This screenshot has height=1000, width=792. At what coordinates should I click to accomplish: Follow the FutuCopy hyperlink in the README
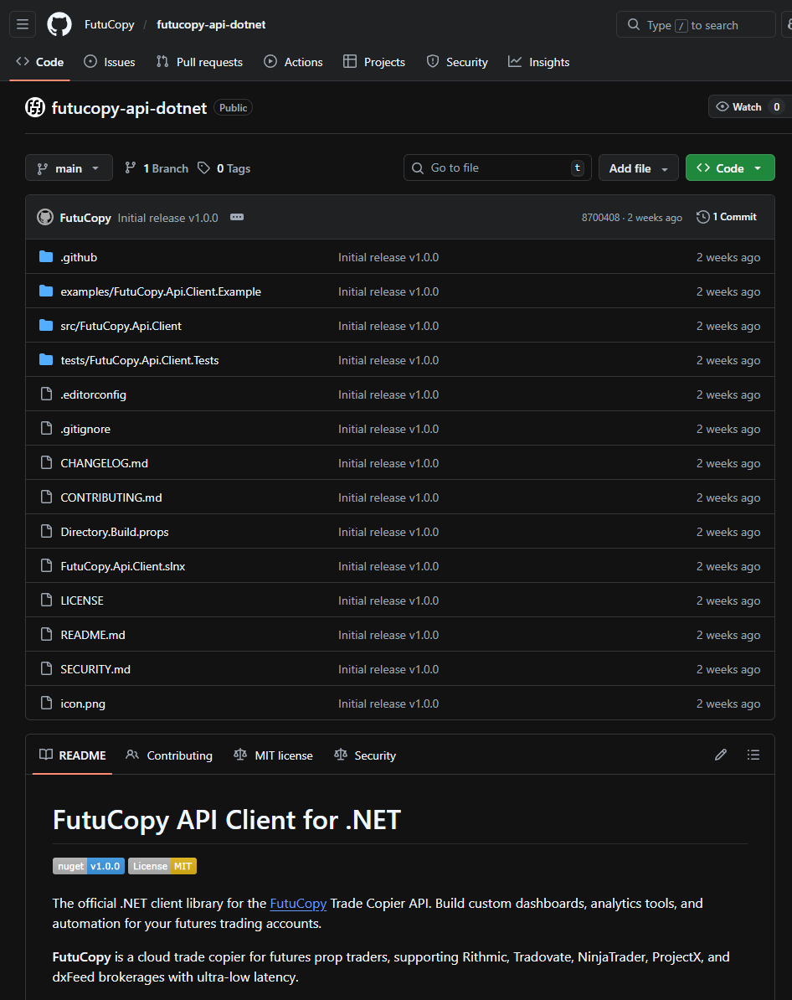click(298, 903)
